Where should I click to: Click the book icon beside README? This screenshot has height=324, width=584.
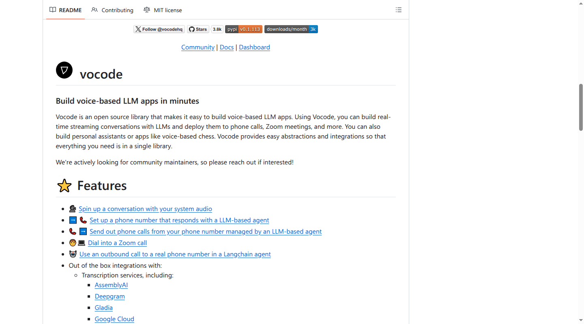(x=53, y=10)
